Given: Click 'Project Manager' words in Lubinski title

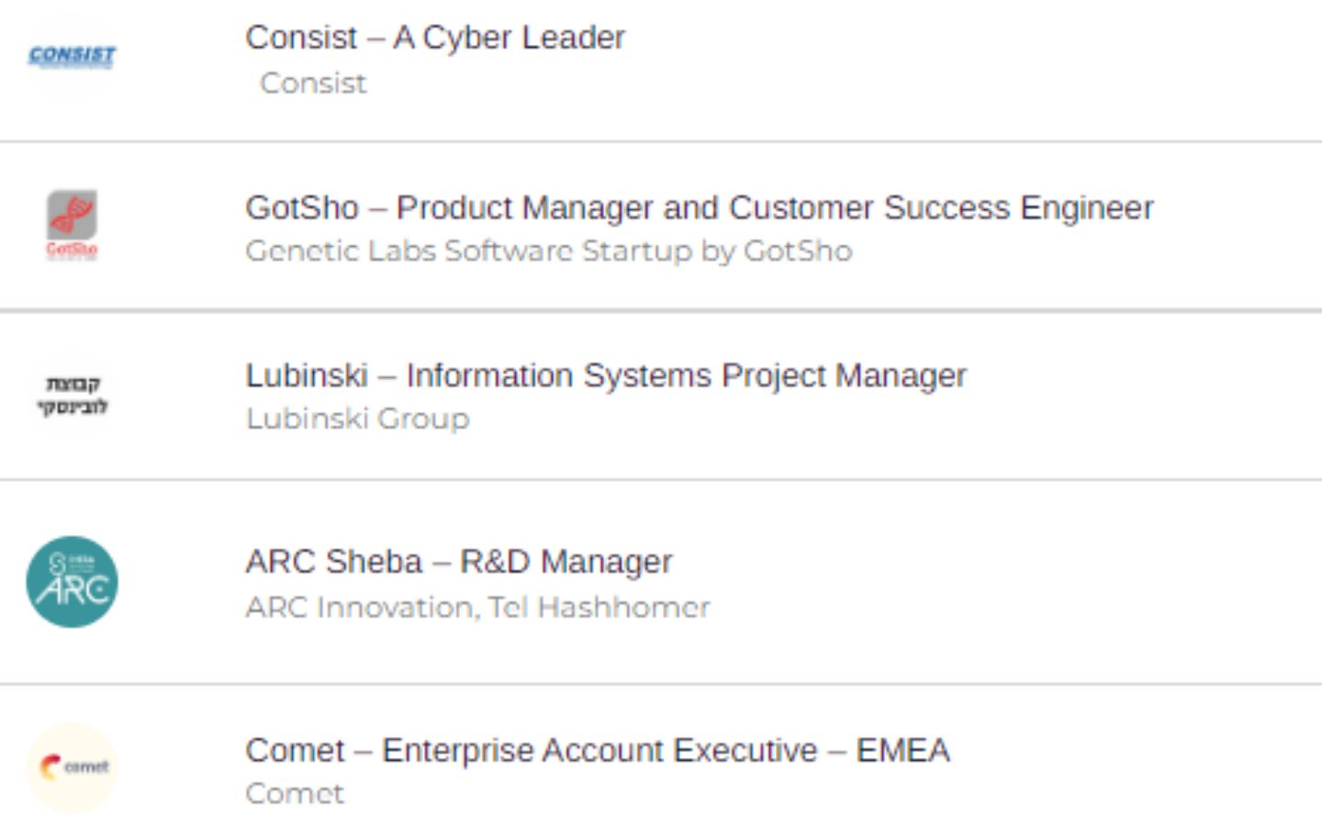Looking at the screenshot, I should tap(844, 375).
